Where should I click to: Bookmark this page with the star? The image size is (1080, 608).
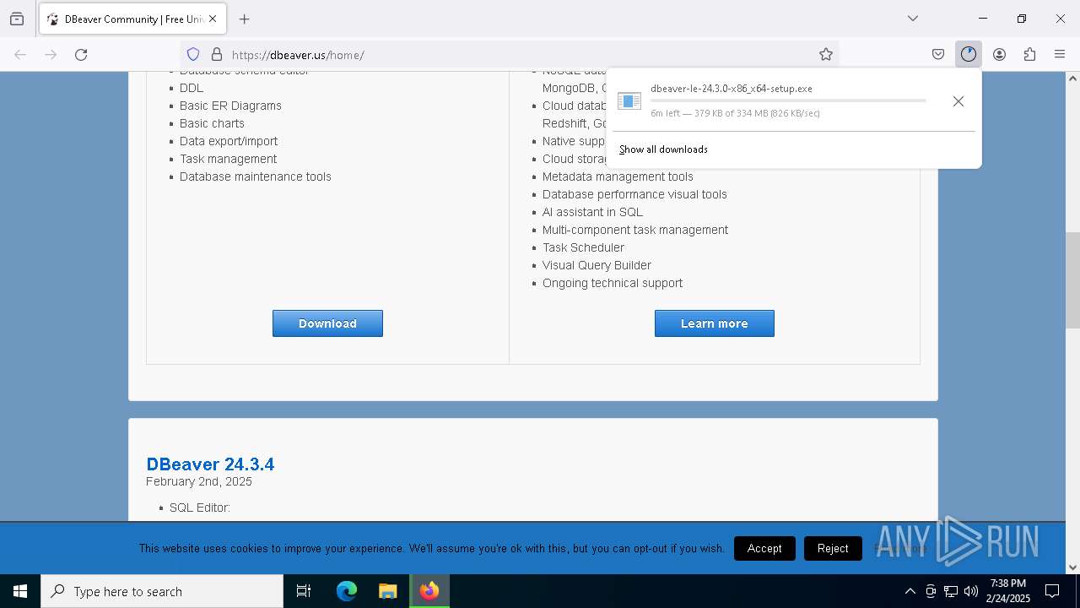coord(826,55)
